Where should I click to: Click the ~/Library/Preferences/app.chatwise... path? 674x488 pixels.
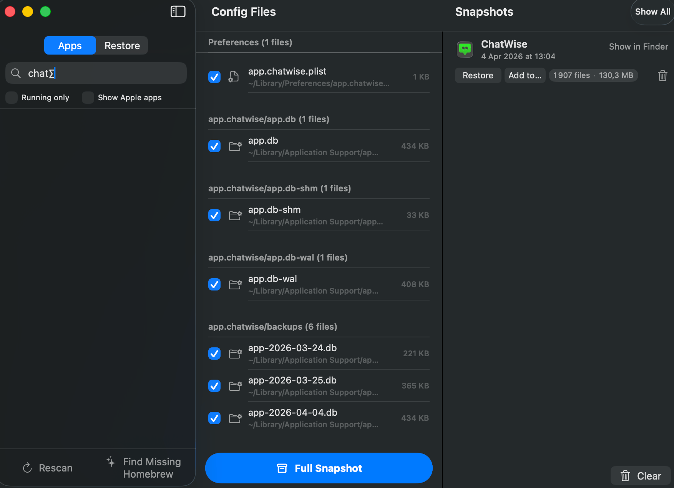point(319,83)
